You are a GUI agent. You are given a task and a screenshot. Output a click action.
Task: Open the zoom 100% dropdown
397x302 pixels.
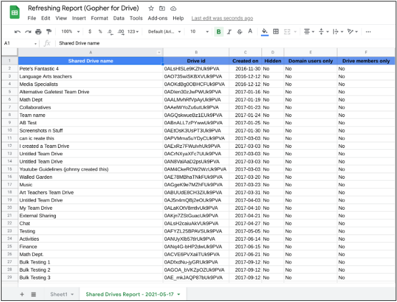tap(70, 31)
